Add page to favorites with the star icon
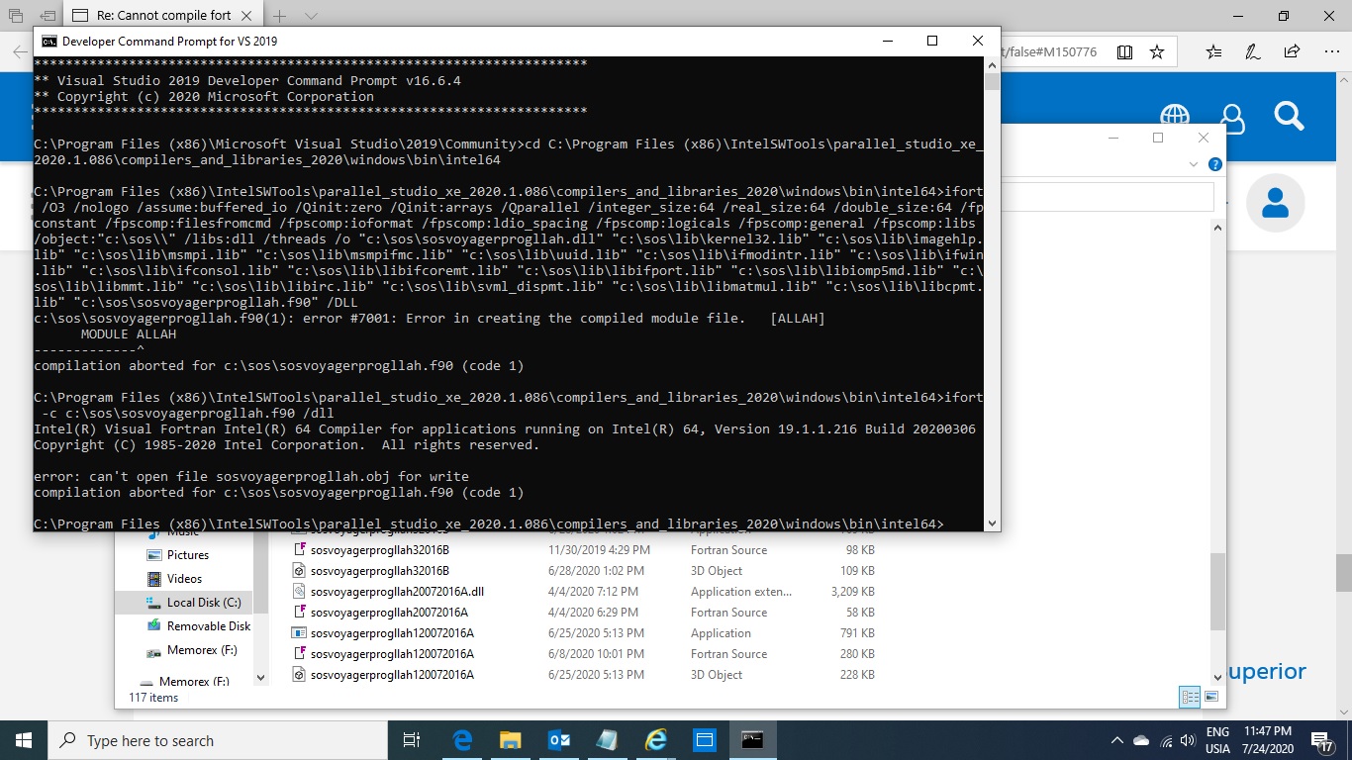 1157,51
